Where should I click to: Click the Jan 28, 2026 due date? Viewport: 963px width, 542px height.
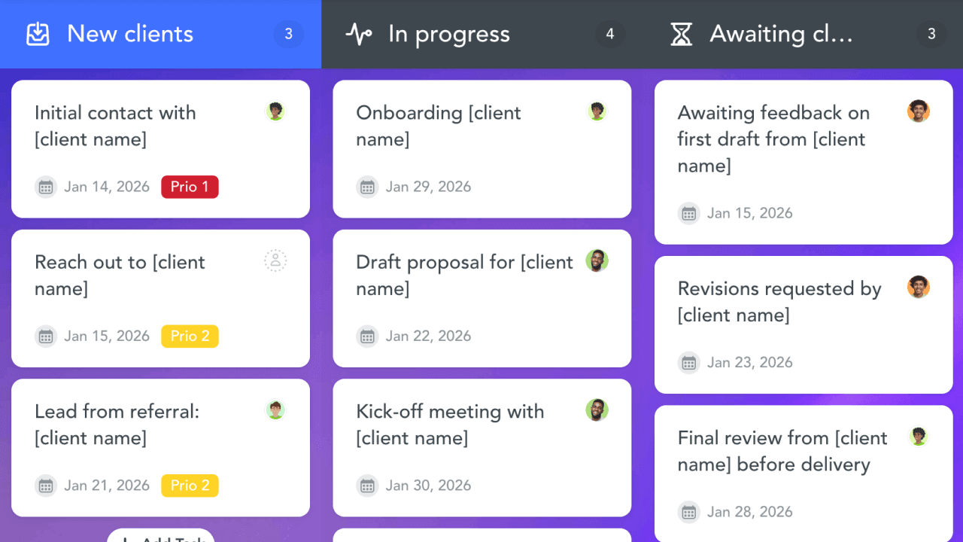tap(750, 512)
